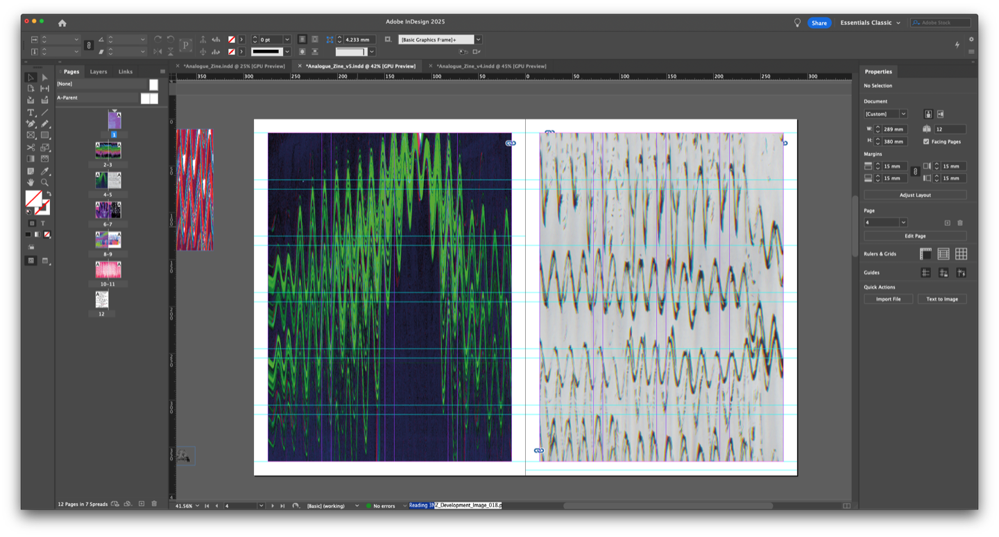Viewport: 999px width, 537px height.
Task: Delete page using trash icon in Properties
Action: coord(960,222)
